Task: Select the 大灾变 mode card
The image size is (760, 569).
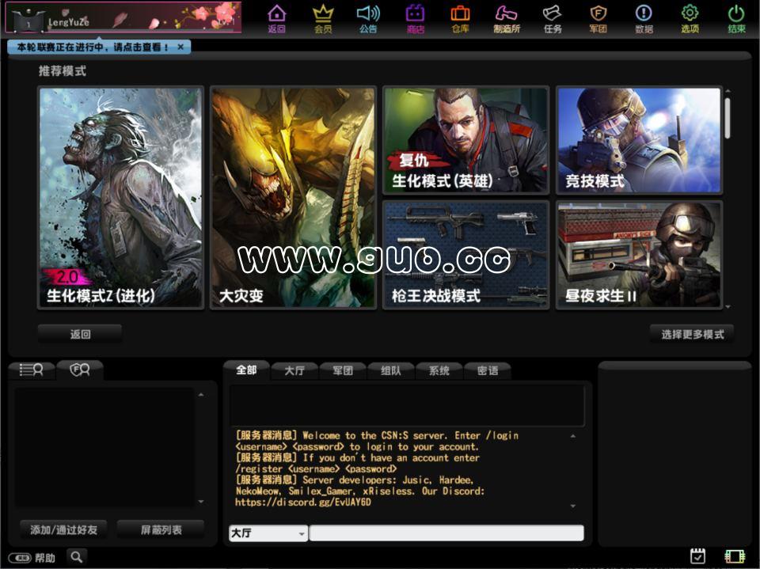Action: (x=293, y=197)
